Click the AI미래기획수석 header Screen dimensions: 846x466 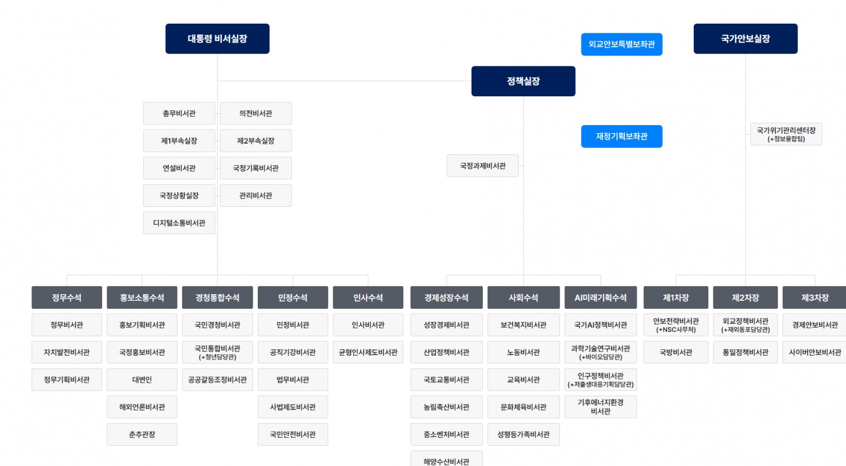pos(601,297)
